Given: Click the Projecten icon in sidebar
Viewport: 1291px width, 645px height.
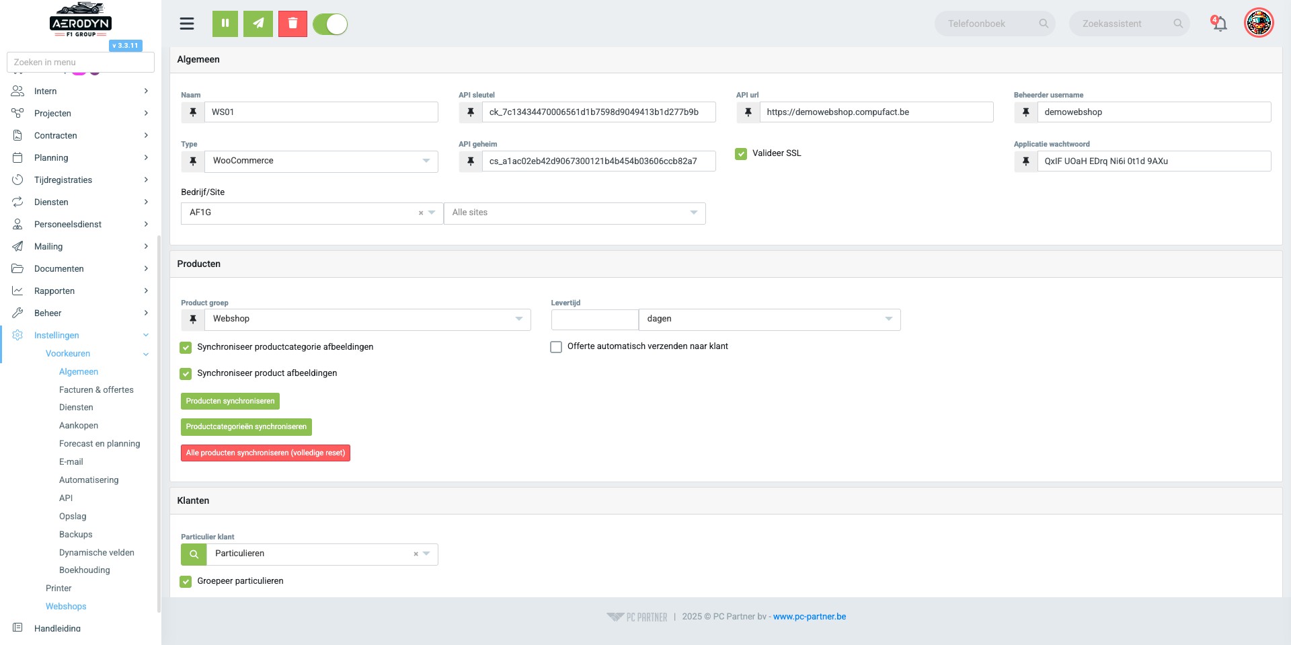Looking at the screenshot, I should [x=17, y=113].
